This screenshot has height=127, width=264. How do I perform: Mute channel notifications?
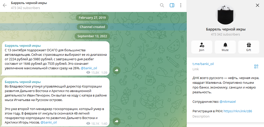click(225, 47)
